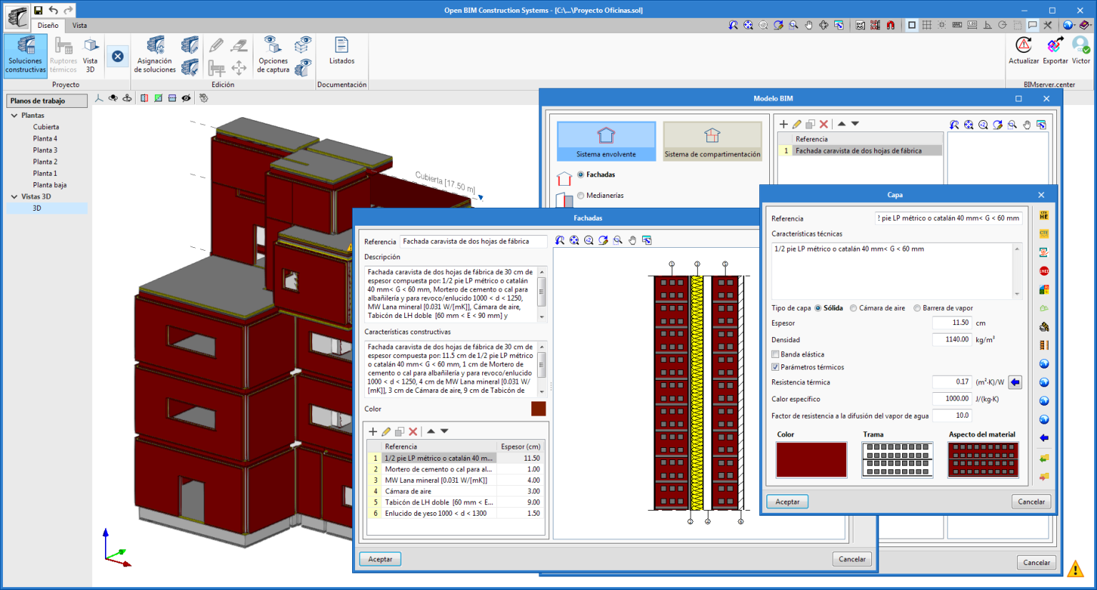Open Opciones de captura
Image resolution: width=1097 pixels, height=590 pixels.
[273, 54]
